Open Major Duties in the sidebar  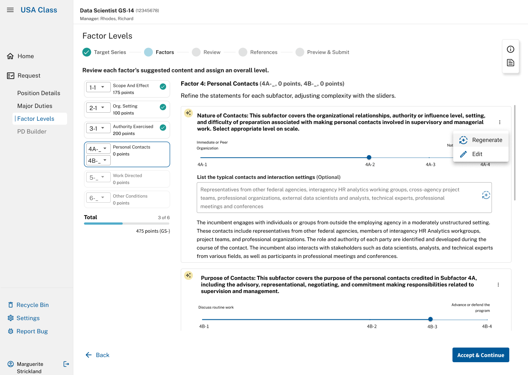tap(35, 106)
